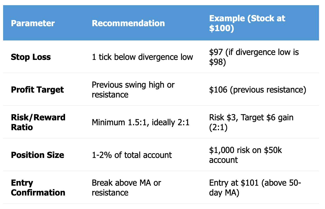The width and height of the screenshot is (325, 209).
Task: Click the 'Entry at $101' example cell
Action: click(255, 187)
